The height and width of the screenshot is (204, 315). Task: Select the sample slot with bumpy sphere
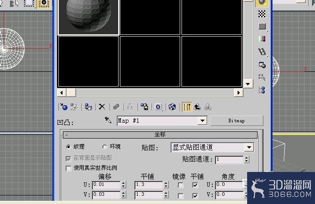coord(88,17)
